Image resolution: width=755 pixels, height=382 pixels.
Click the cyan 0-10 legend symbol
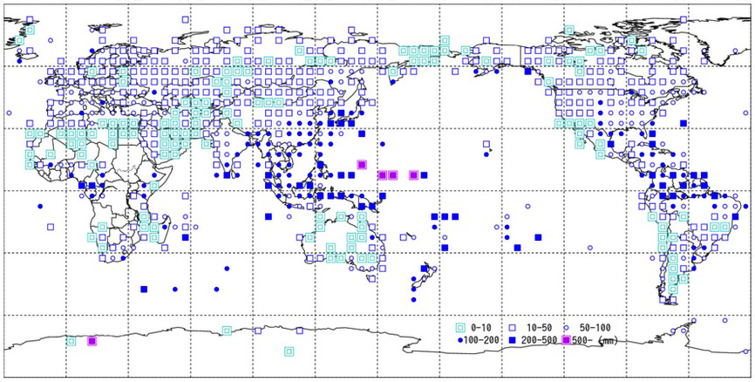461,327
